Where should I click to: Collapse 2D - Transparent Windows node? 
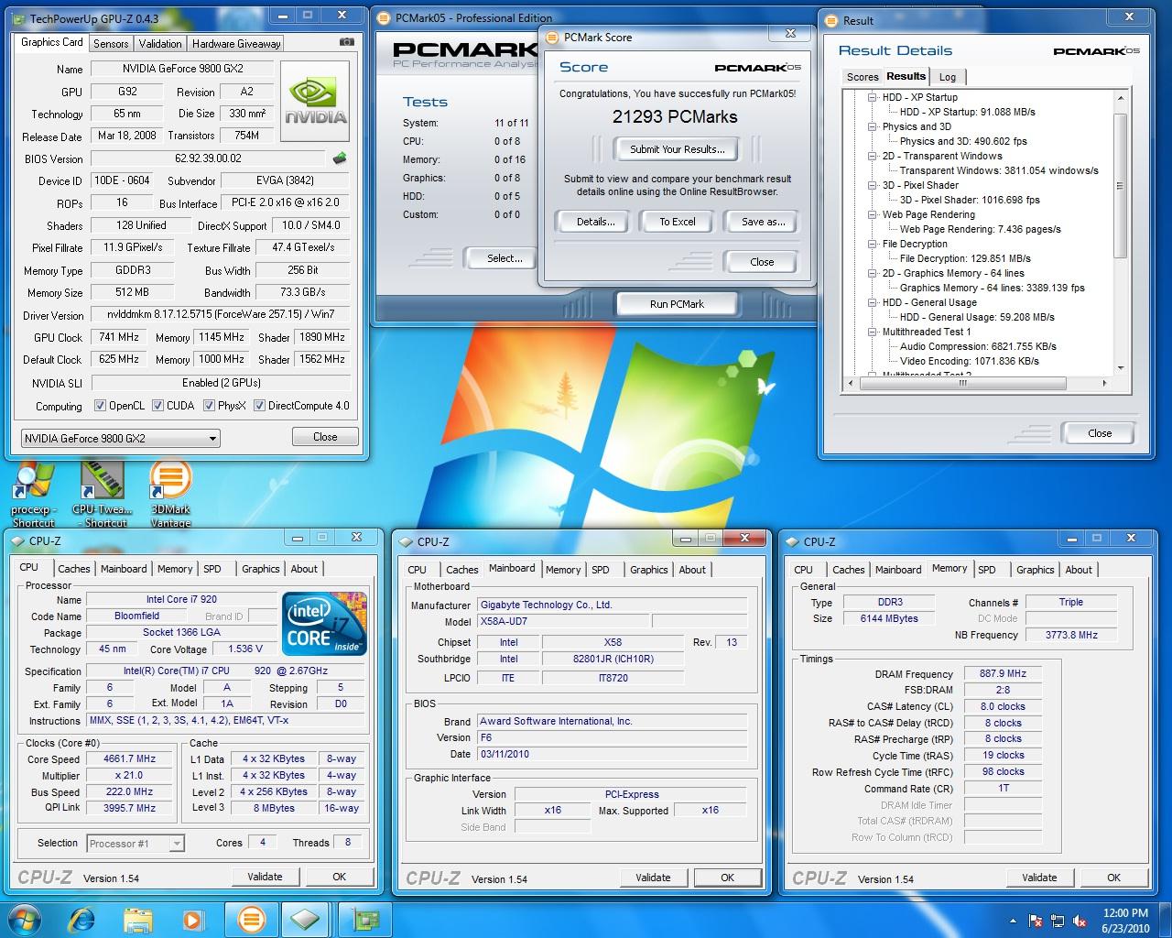click(871, 156)
